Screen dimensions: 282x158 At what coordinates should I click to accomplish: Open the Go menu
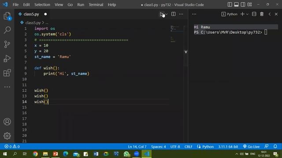(70, 5)
